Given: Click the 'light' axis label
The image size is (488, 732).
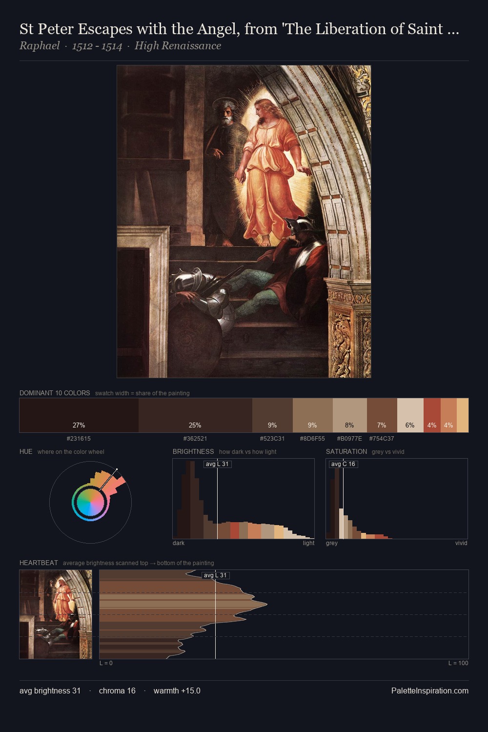Looking at the screenshot, I should click(x=308, y=543).
